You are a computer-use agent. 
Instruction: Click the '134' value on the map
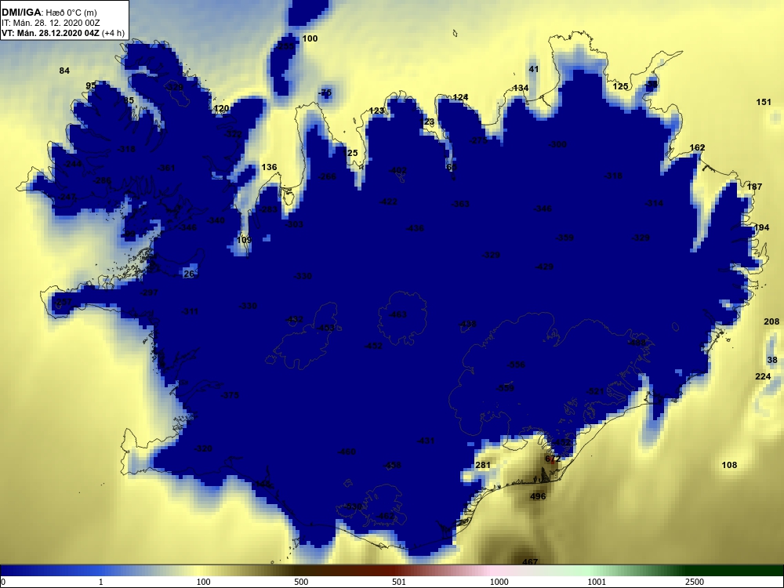521,88
